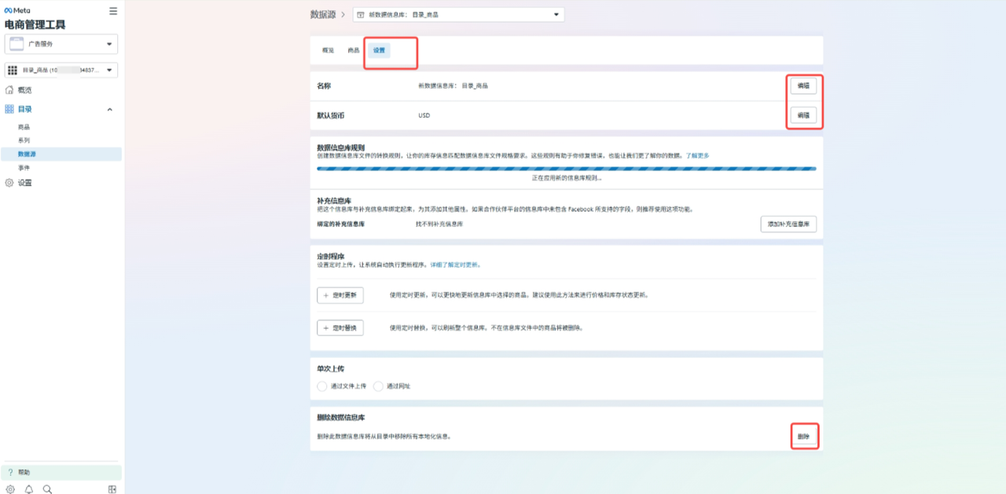Click the 删除 button for data feed
The image size is (1006, 494).
[x=803, y=436]
